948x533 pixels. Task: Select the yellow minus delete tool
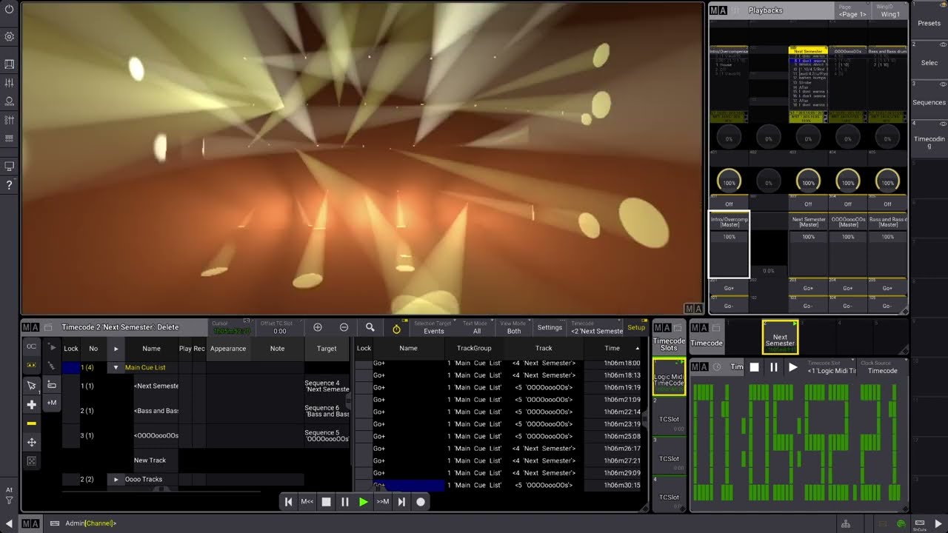tap(31, 423)
